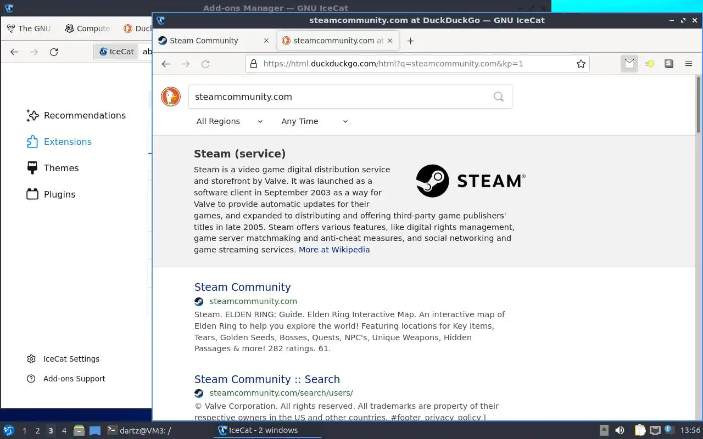
Task: Click the green steamcommunity.com result URL
Action: [253, 301]
